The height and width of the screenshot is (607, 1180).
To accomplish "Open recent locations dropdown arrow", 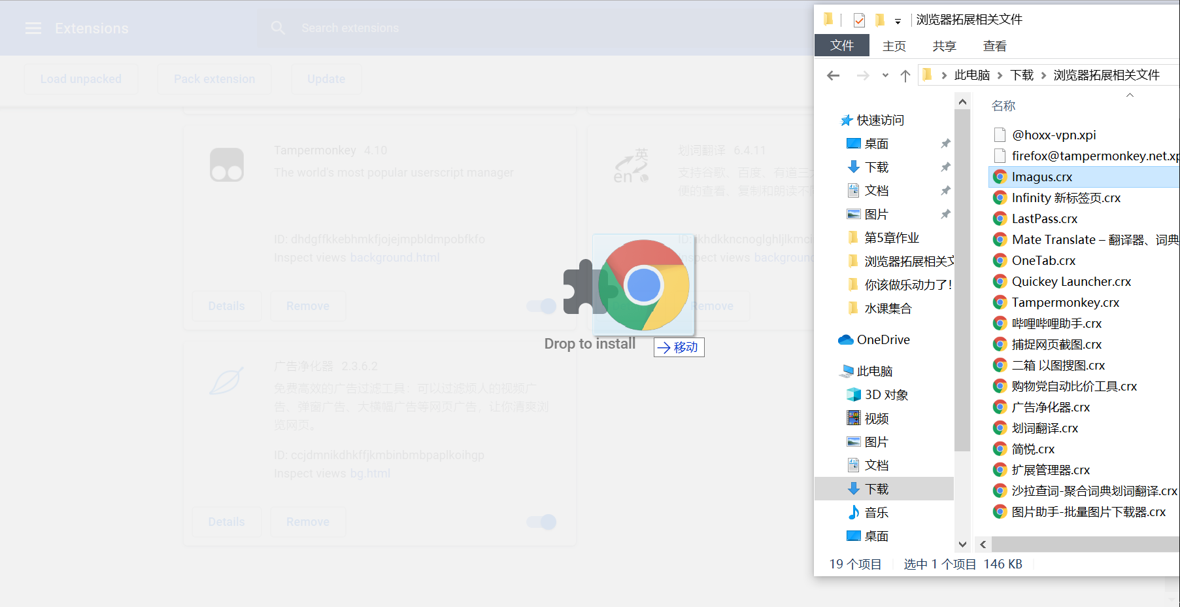I will 885,75.
